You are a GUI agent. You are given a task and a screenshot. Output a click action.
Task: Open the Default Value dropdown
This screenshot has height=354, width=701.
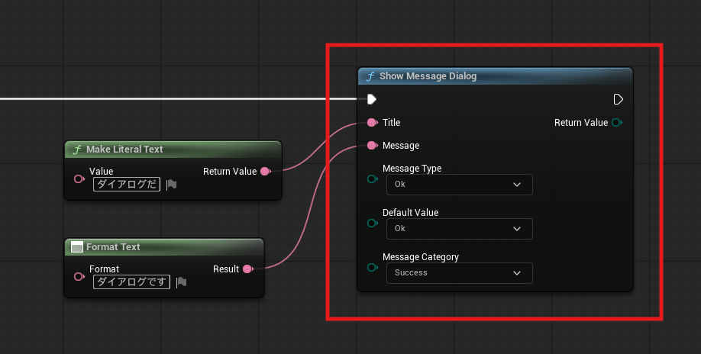(x=459, y=229)
